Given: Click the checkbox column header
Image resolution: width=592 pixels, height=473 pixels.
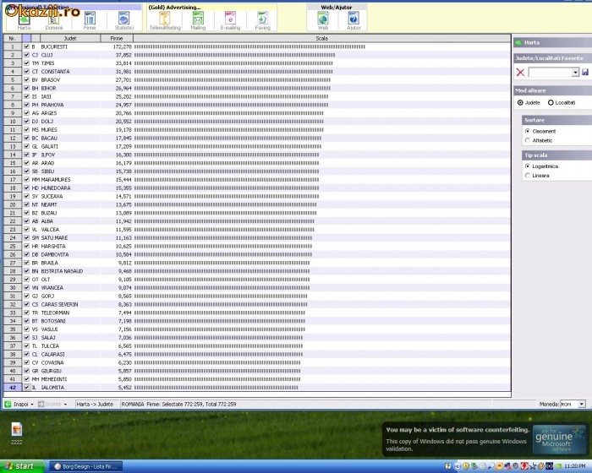Looking at the screenshot, I should (x=26, y=38).
